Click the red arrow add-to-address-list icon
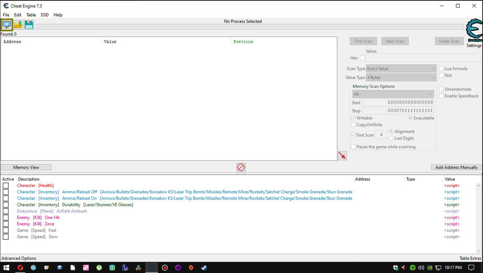 [342, 155]
